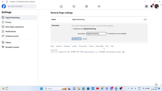The width and height of the screenshot is (162, 91).
Task: Switch language to Bahasa Melayu
Action: click(x=111, y=52)
